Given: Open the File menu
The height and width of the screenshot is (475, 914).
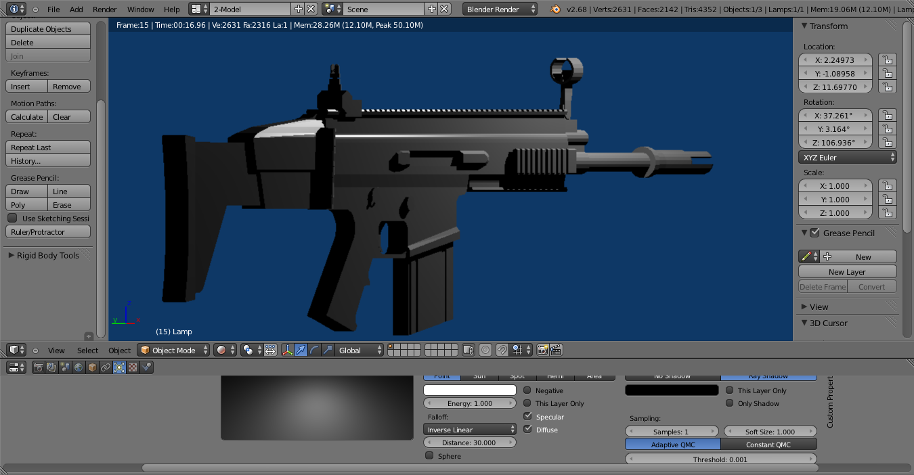Looking at the screenshot, I should tap(53, 9).
